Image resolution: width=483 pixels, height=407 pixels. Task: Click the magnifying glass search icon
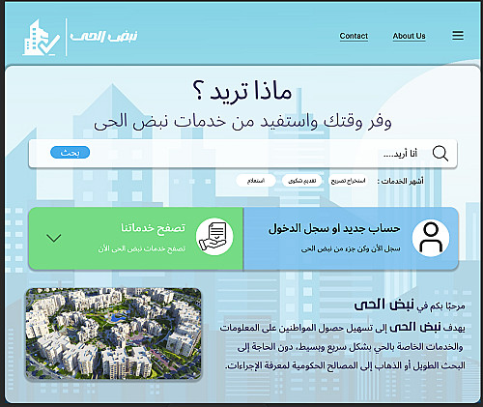440,153
